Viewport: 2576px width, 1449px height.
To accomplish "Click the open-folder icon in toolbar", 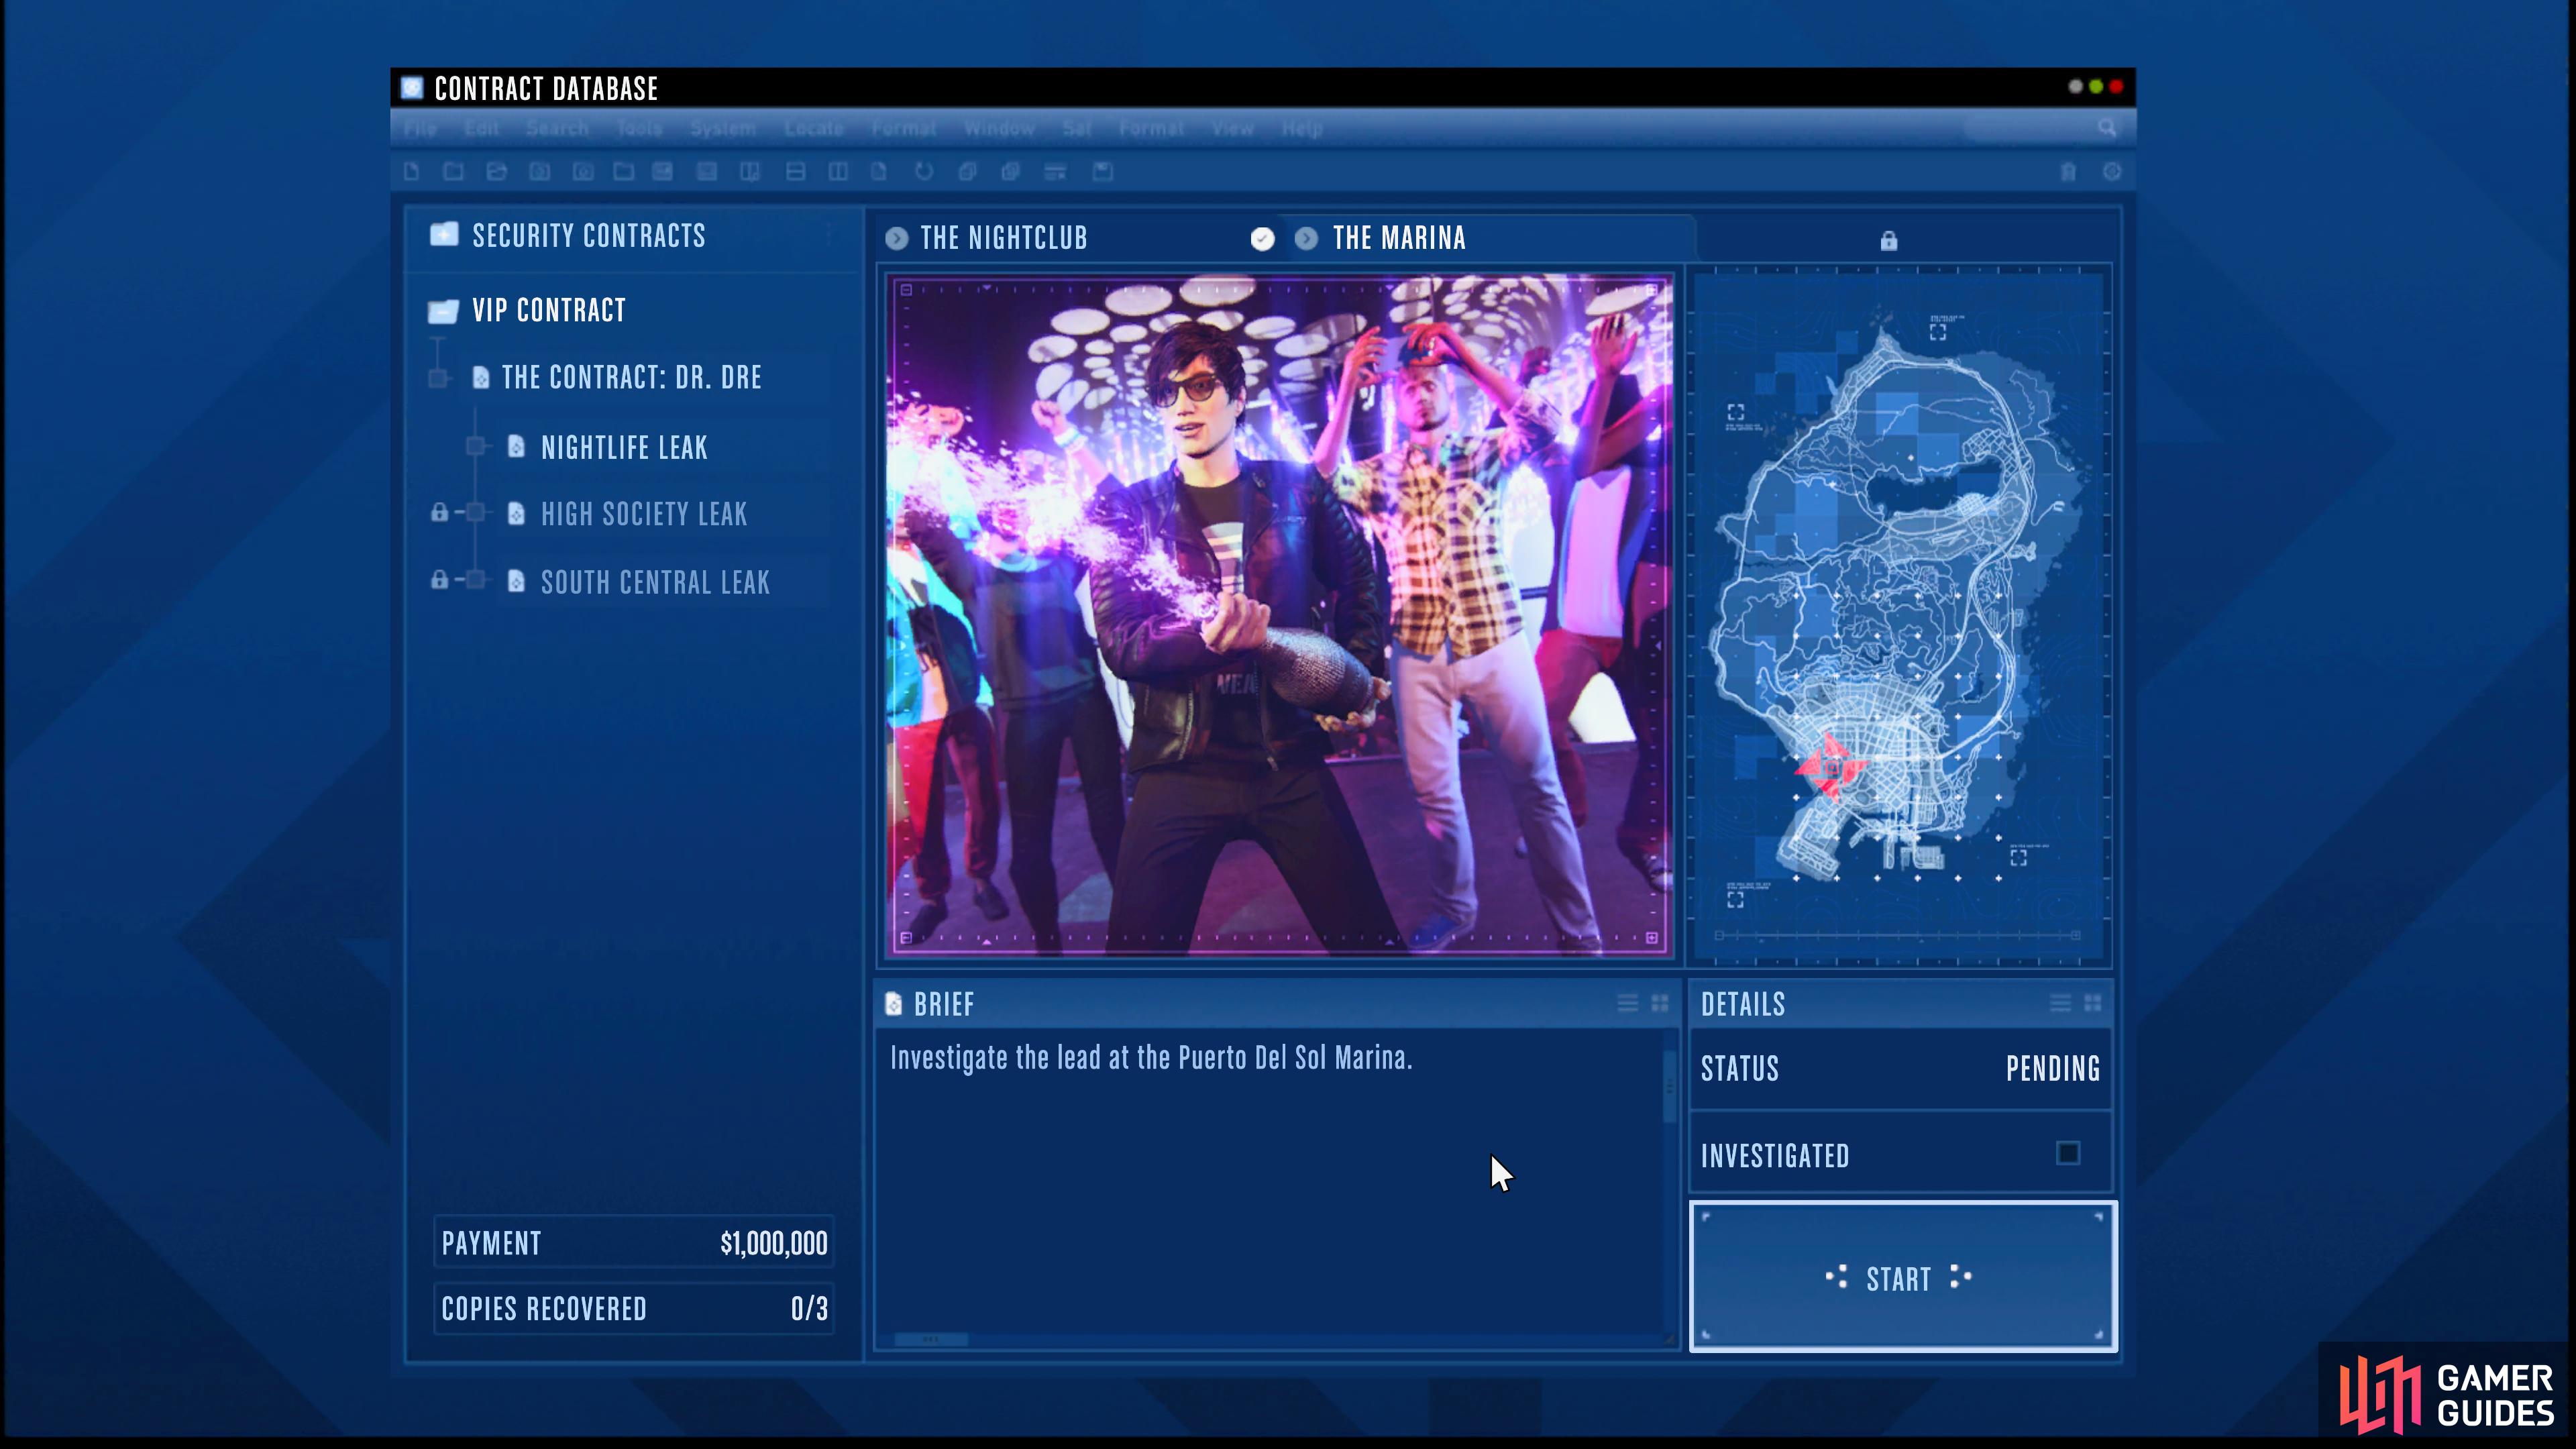I will tap(496, 172).
